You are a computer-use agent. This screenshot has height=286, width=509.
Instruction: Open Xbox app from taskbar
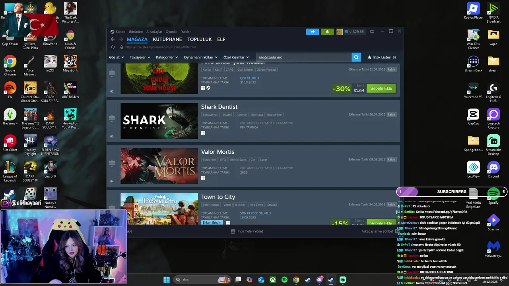pyautogui.click(x=273, y=280)
